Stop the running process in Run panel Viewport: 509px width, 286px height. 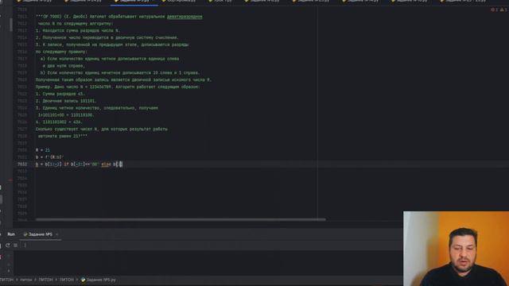(16, 245)
